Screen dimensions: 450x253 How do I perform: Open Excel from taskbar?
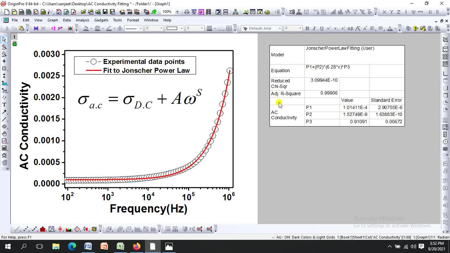pyautogui.click(x=120, y=246)
